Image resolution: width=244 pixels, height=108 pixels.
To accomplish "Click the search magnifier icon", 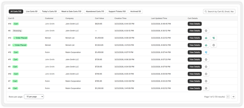I will (x=206, y=11).
